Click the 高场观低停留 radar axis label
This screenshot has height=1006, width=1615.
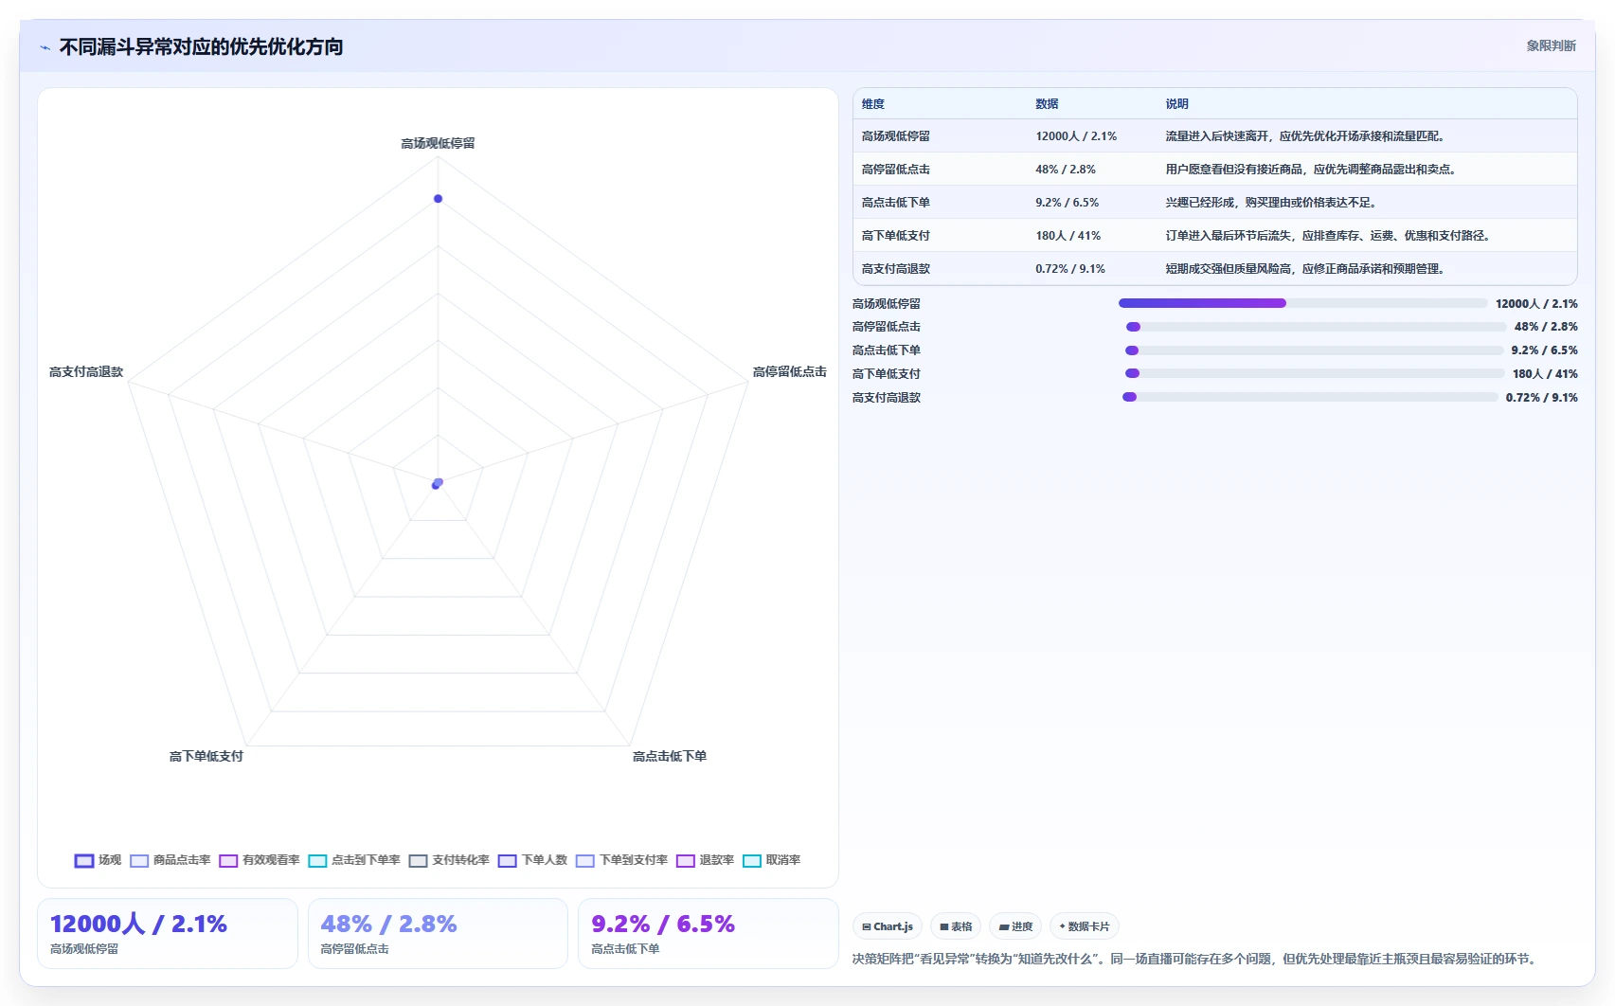point(438,143)
